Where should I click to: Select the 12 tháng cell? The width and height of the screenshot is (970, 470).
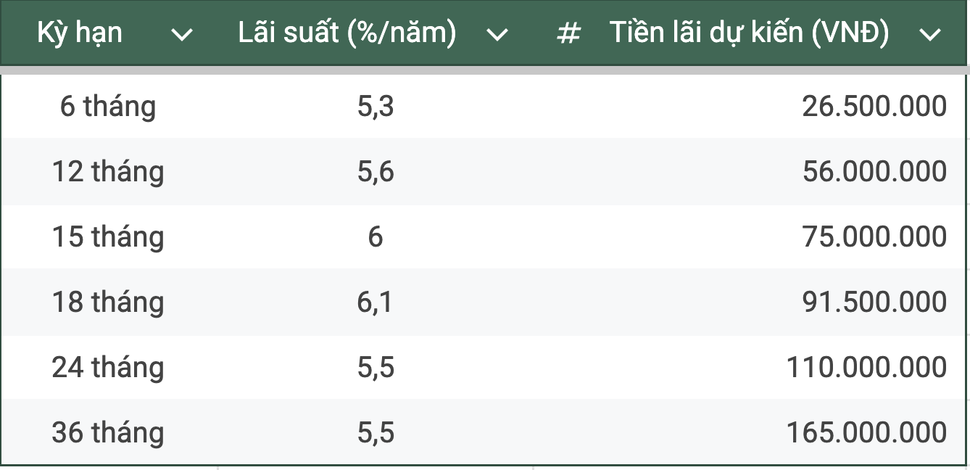click(108, 172)
